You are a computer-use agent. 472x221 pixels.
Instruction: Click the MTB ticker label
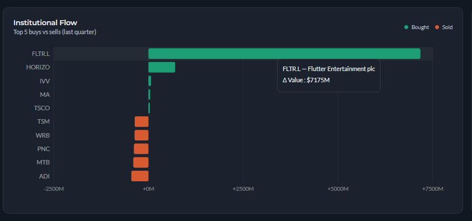pyautogui.click(x=44, y=162)
